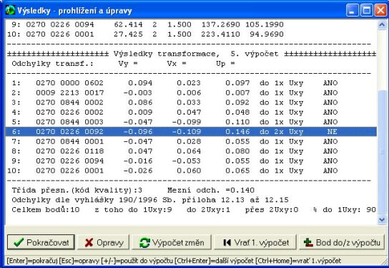The width and height of the screenshot is (389, 268).
Task: Click the red X icon on Opravy
Action: coord(89,243)
